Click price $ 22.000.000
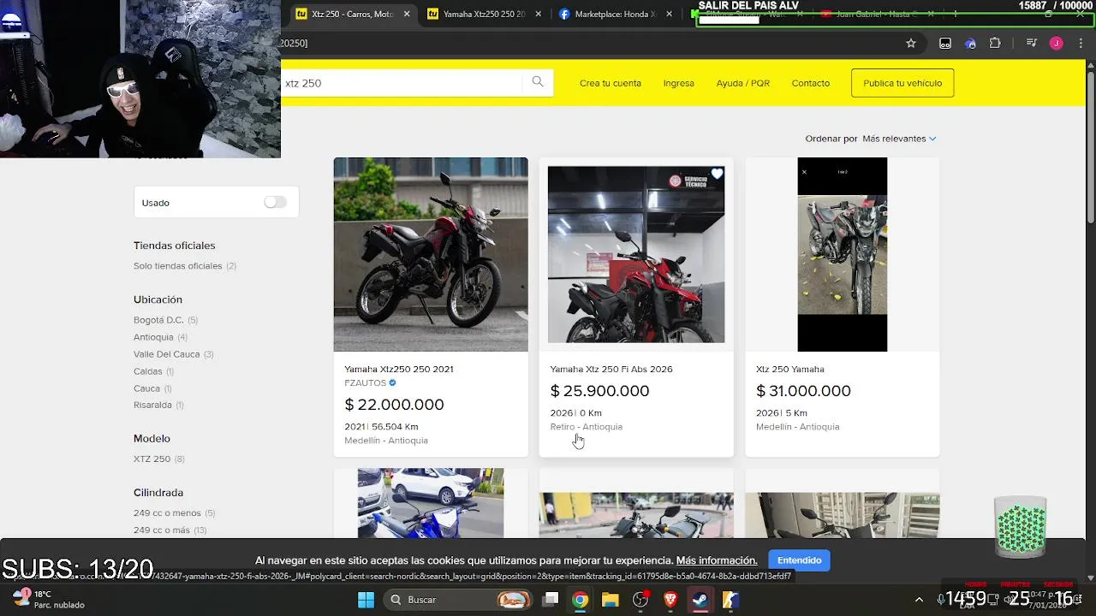1096x616 pixels. click(394, 404)
